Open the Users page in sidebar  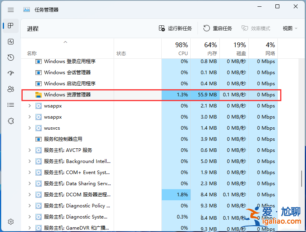pyautogui.click(x=11, y=89)
